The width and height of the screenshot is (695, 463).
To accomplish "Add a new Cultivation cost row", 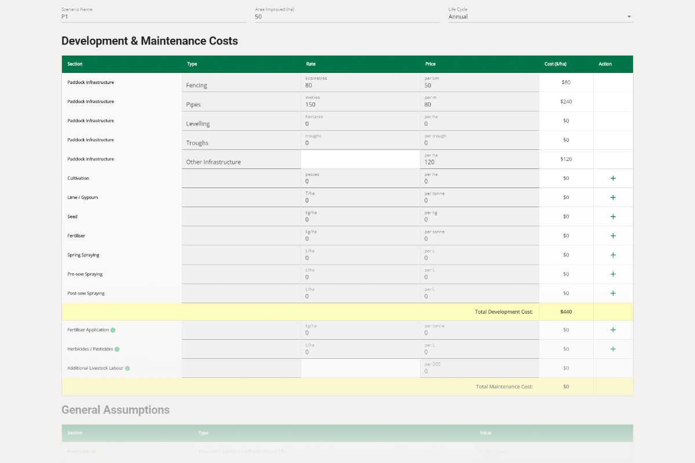I will point(613,178).
